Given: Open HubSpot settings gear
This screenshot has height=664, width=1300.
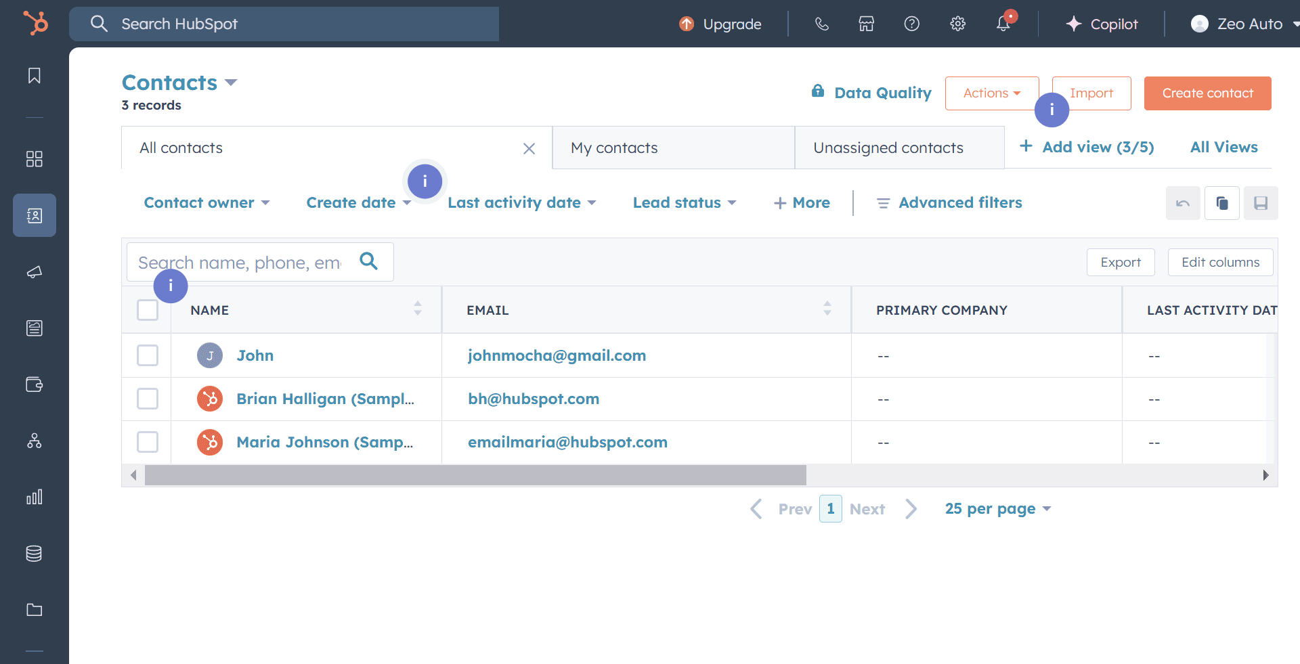Looking at the screenshot, I should pyautogui.click(x=957, y=24).
